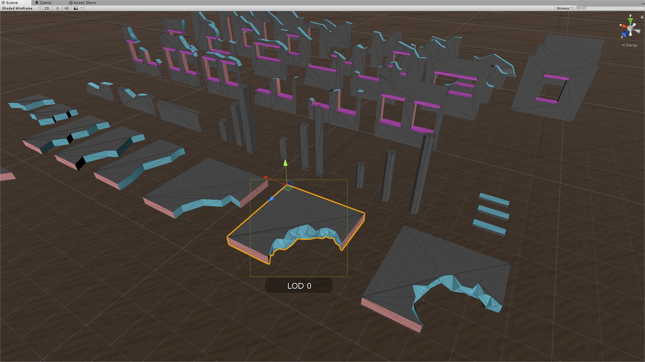Open the Shaded Wireframe draw mode dropdown
This screenshot has width=645, height=362.
[x=20, y=8]
